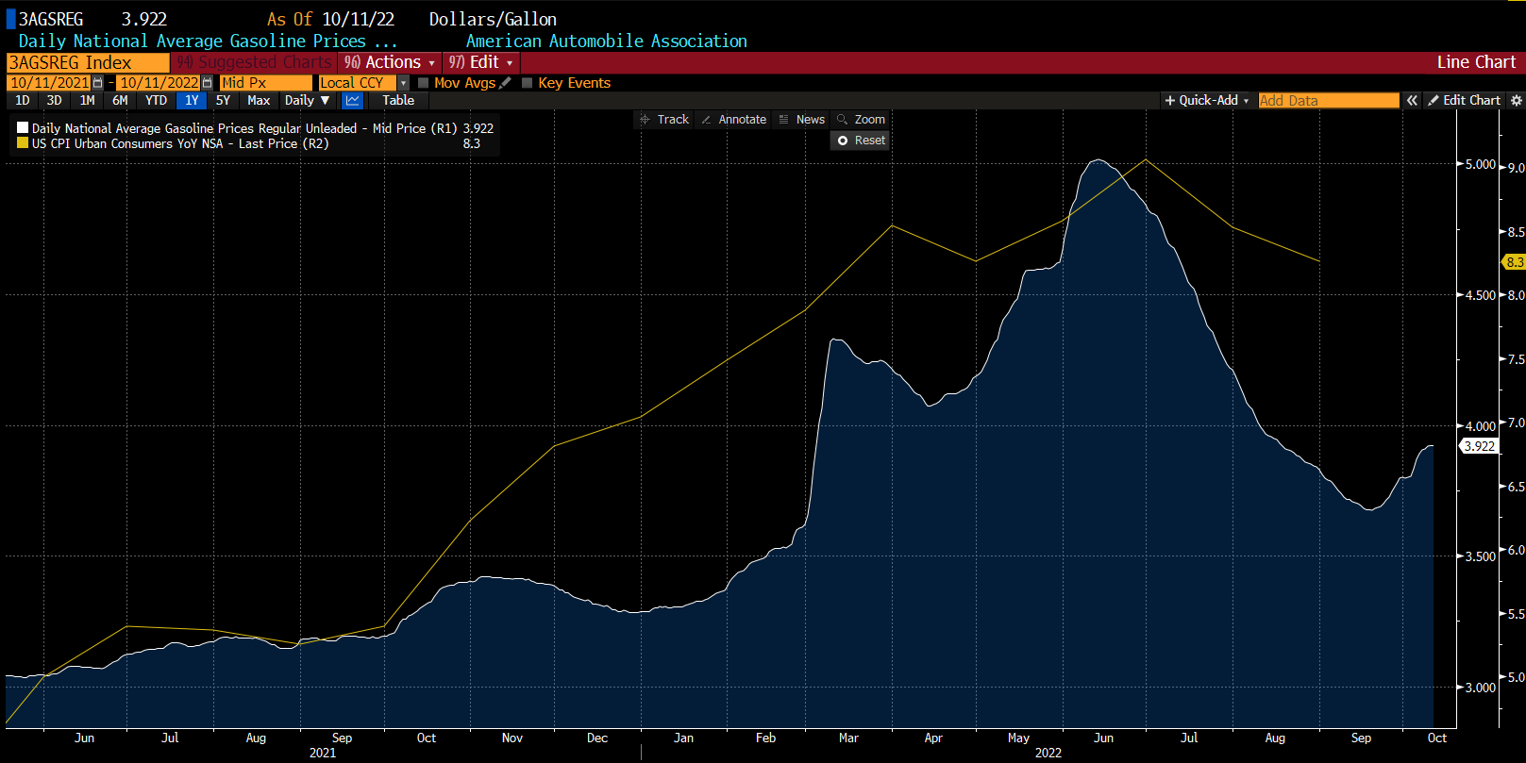Select the line chart view icon
The image size is (1526, 763).
[x=352, y=100]
